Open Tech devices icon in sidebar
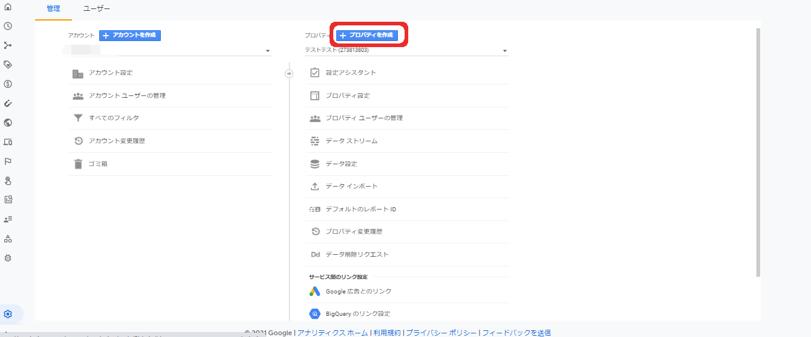The image size is (811, 337). tap(8, 142)
